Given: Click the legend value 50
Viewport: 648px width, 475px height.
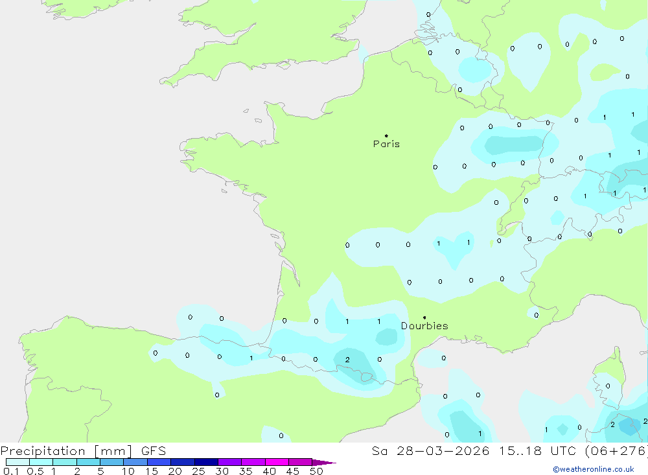Looking at the screenshot, I should point(316,471).
